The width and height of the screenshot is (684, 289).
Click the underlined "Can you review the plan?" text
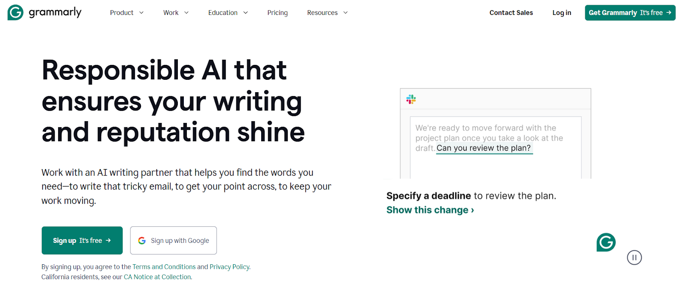coord(484,148)
